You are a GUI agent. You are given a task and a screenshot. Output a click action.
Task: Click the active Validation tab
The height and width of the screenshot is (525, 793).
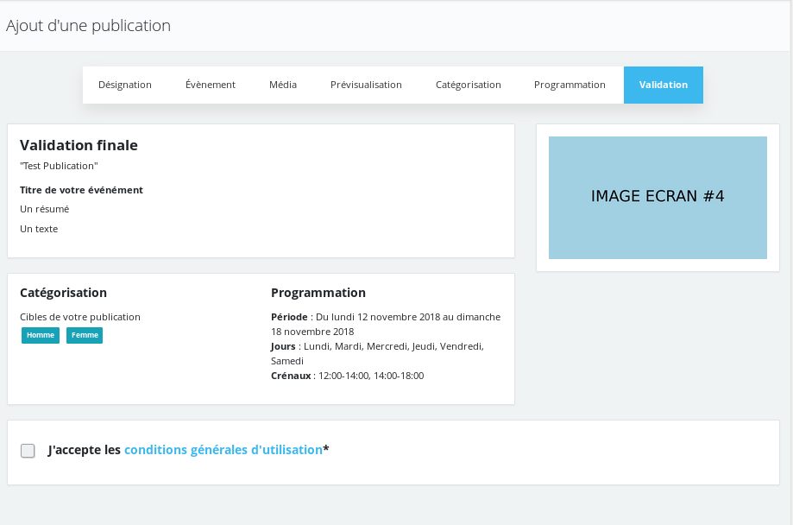coord(663,85)
